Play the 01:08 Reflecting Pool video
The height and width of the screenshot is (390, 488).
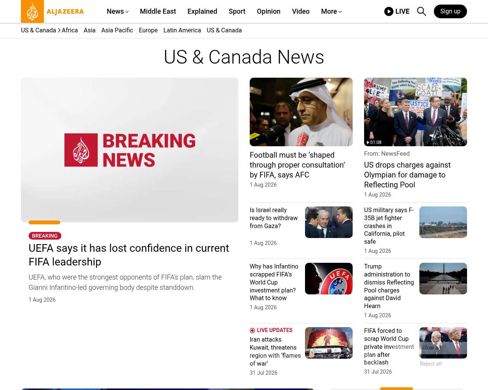pyautogui.click(x=416, y=112)
